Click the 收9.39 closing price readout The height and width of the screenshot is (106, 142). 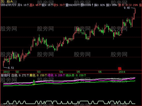pyautogui.click(x=58, y=5)
